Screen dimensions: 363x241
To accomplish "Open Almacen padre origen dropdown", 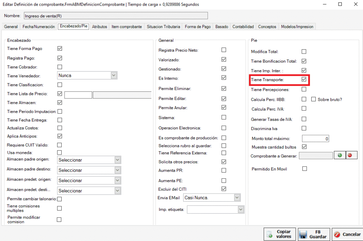I will point(117,160).
